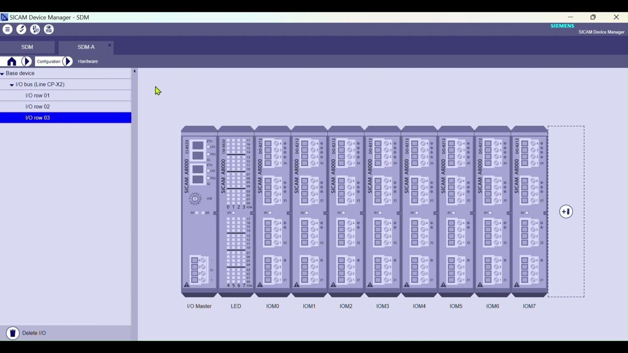Select I/O row 03
628x353 pixels.
(66, 118)
